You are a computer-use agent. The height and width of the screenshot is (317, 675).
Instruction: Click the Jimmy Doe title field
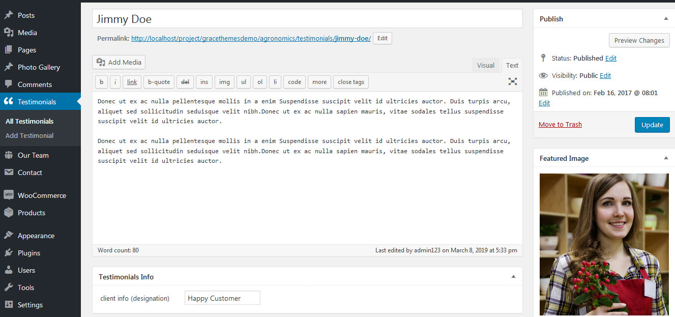(x=307, y=19)
